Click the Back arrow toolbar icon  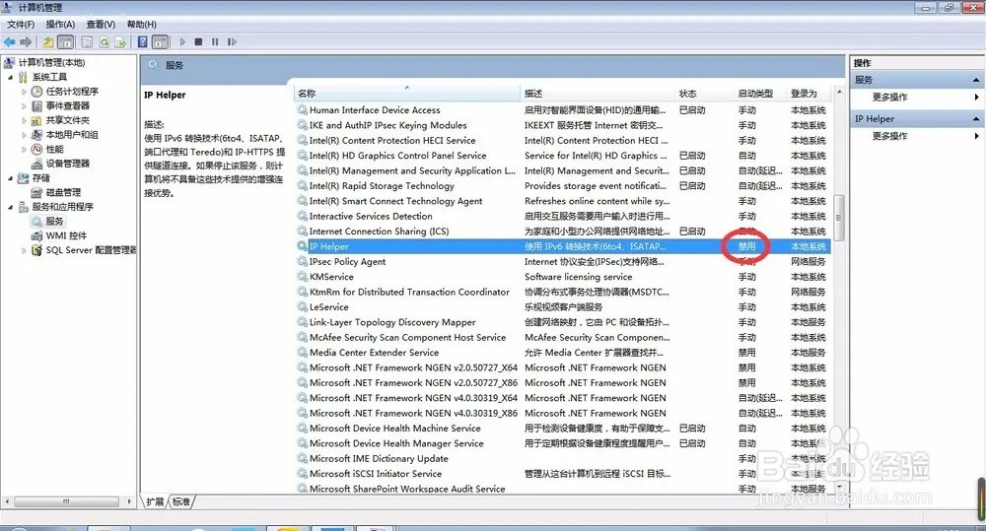10,42
